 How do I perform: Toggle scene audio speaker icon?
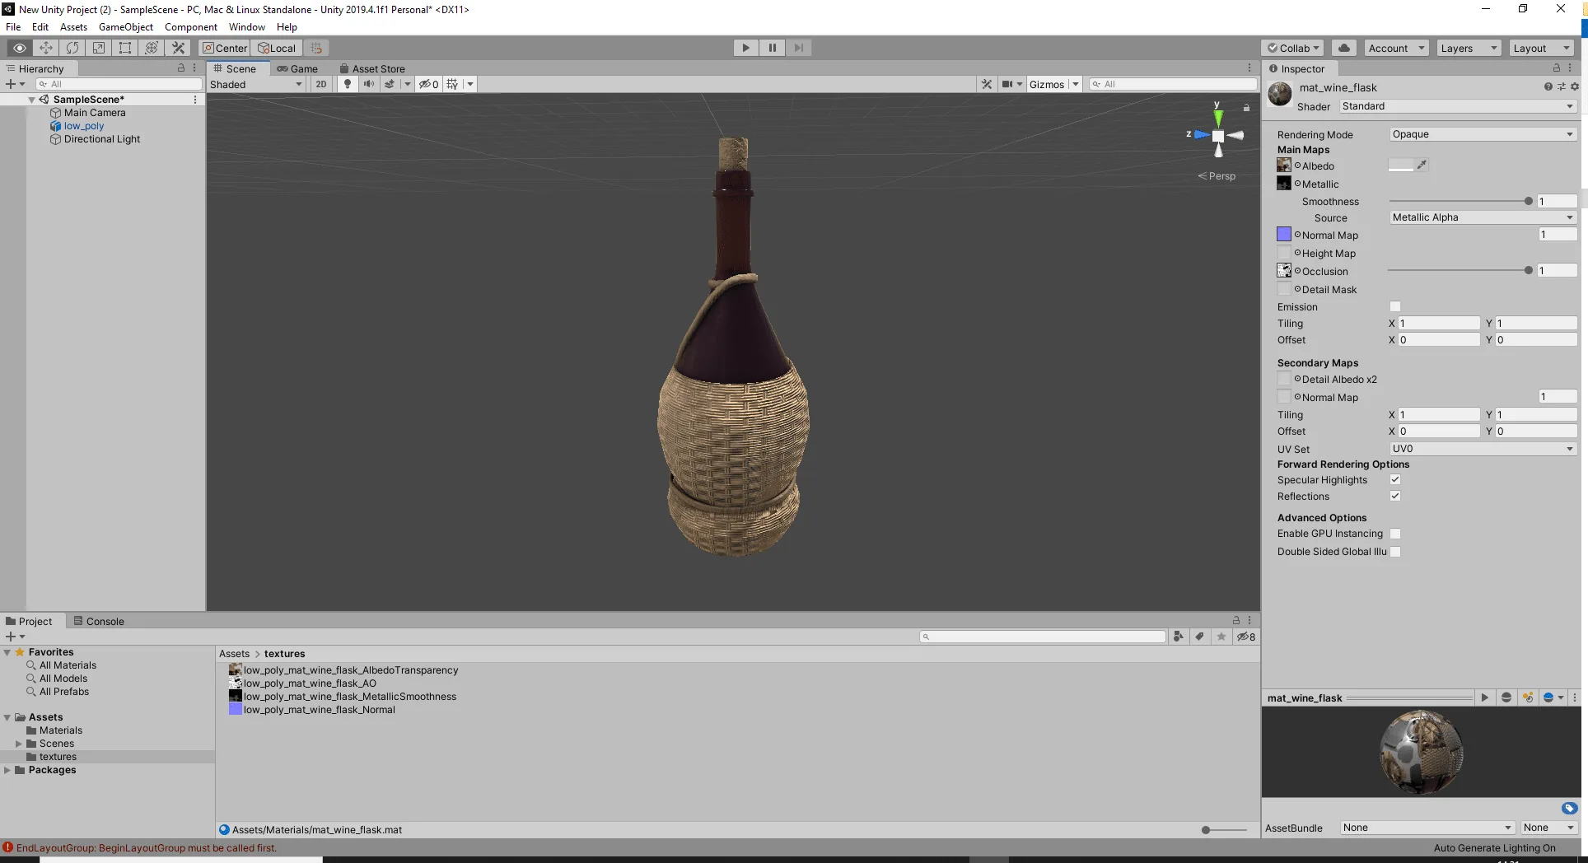coord(368,84)
